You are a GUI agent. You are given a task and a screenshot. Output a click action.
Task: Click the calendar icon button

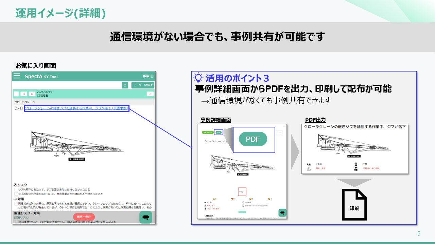pos(125,85)
